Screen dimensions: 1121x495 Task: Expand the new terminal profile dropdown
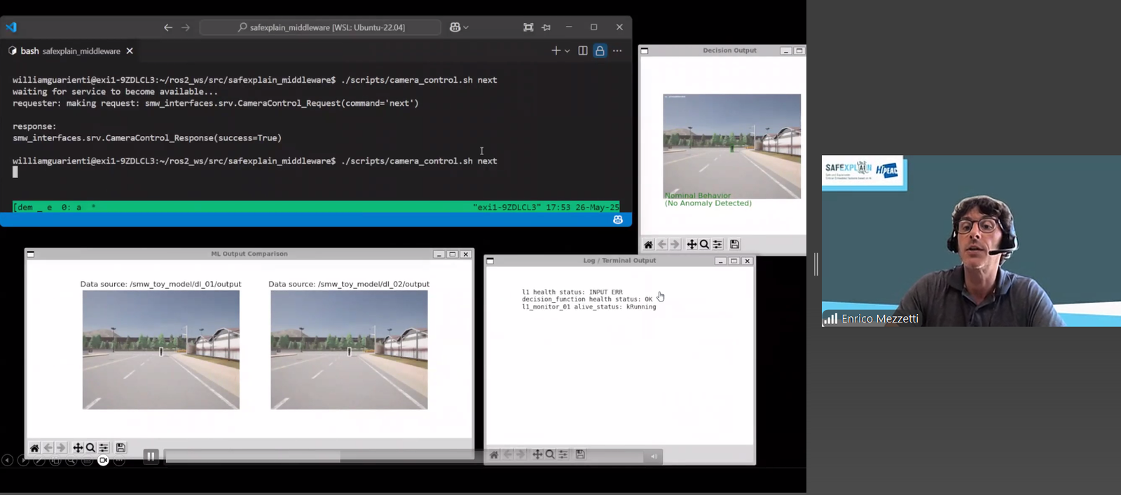567,50
